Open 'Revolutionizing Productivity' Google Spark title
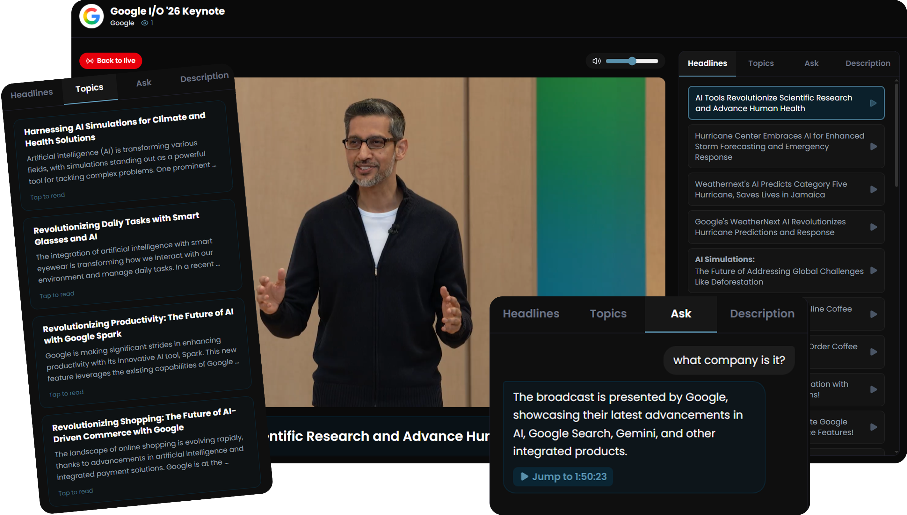This screenshot has width=907, height=515. tap(138, 326)
